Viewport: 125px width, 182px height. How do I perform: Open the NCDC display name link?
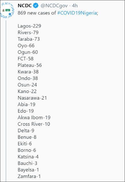point(25,6)
